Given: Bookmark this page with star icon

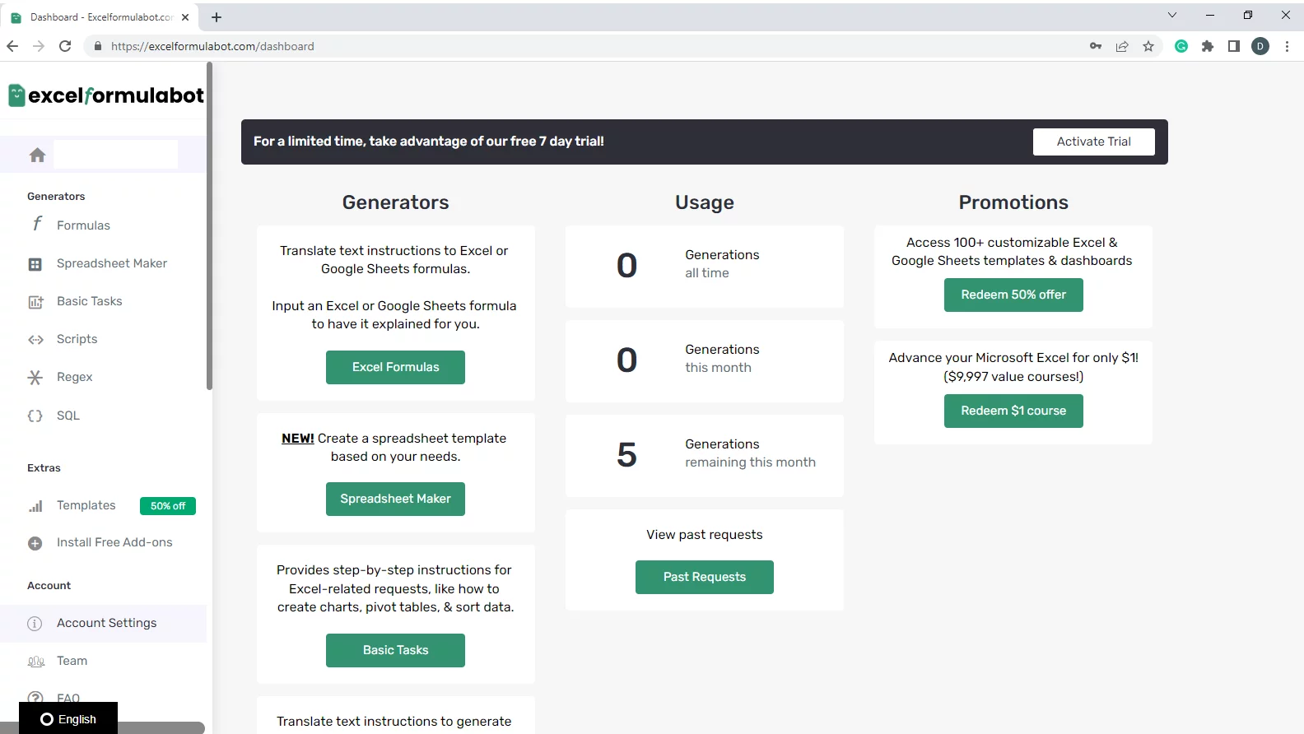Looking at the screenshot, I should click(1148, 47).
